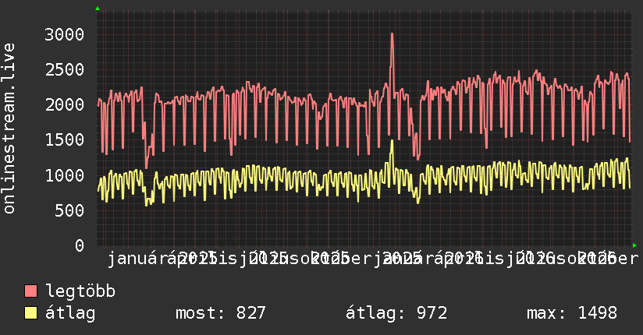
Task: Click the green arrow ending the X axis
Action: point(634,245)
